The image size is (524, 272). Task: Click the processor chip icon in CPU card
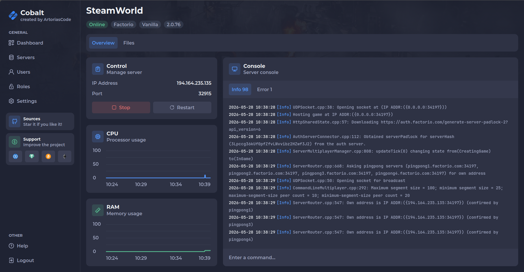[x=98, y=137]
